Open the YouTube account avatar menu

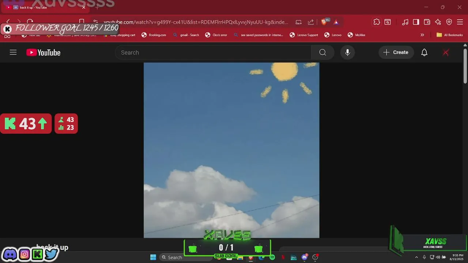pos(446,53)
